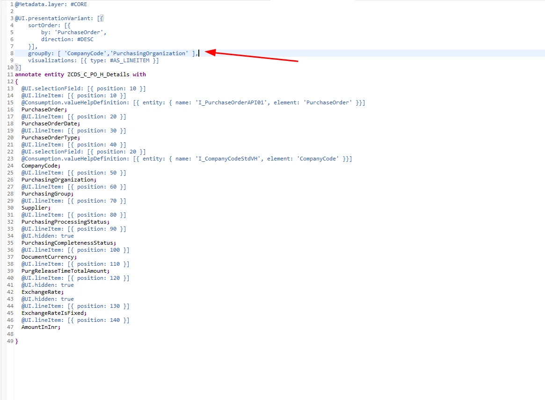Click the 'PurgReleaseTimeTotalAmount;' field
The height and width of the screenshot is (400, 545).
(x=65, y=271)
